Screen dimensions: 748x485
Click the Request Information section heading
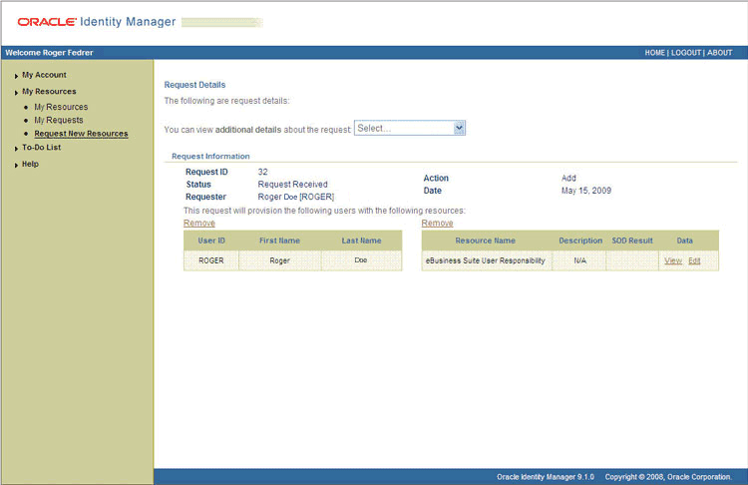click(210, 156)
